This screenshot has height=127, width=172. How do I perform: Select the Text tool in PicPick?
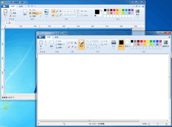[60, 11]
